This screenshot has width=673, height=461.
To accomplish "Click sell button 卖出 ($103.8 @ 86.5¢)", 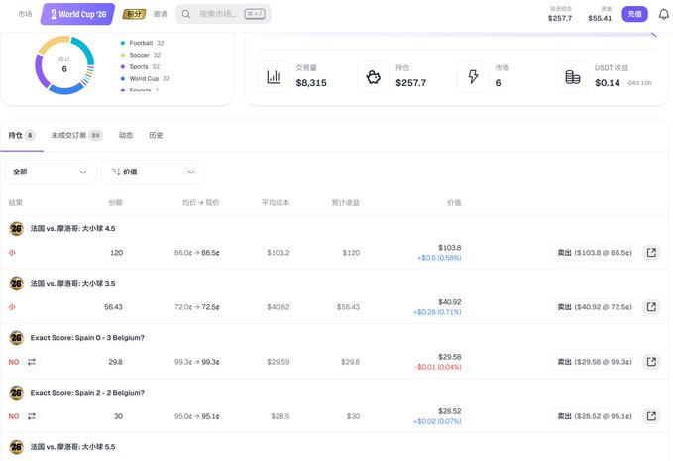I will [x=595, y=253].
